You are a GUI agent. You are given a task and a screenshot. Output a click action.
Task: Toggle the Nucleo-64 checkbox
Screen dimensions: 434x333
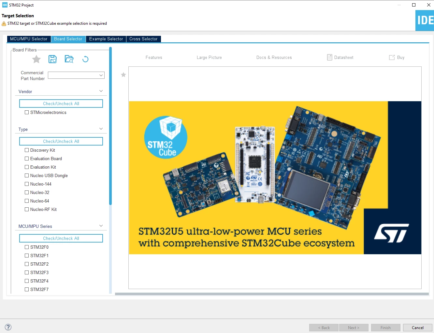[x=27, y=201]
